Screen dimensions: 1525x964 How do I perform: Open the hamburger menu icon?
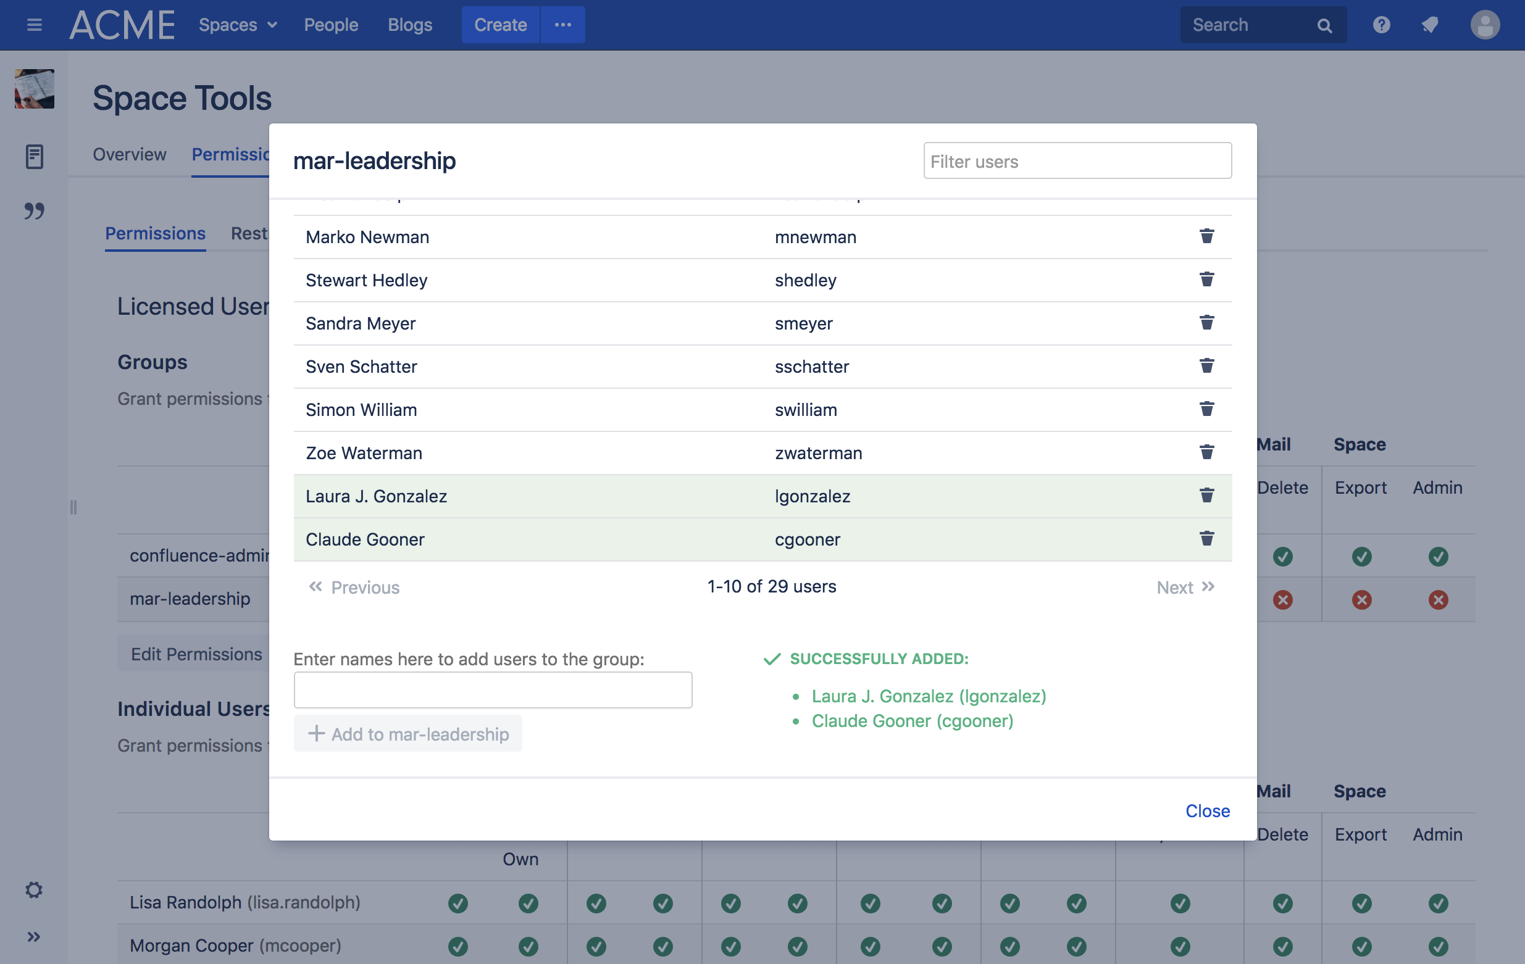coord(34,25)
